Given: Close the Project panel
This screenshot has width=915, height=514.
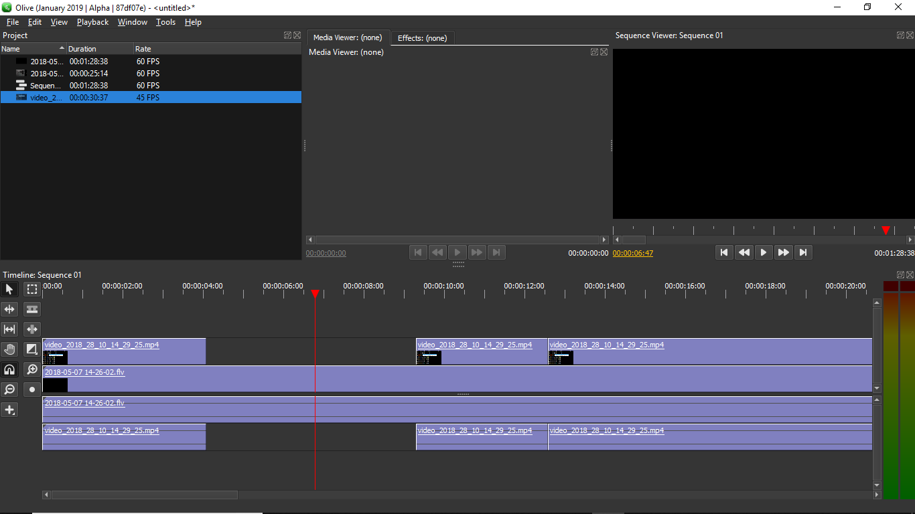Looking at the screenshot, I should coord(297,35).
